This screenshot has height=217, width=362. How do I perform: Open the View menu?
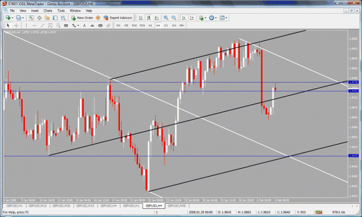point(23,10)
